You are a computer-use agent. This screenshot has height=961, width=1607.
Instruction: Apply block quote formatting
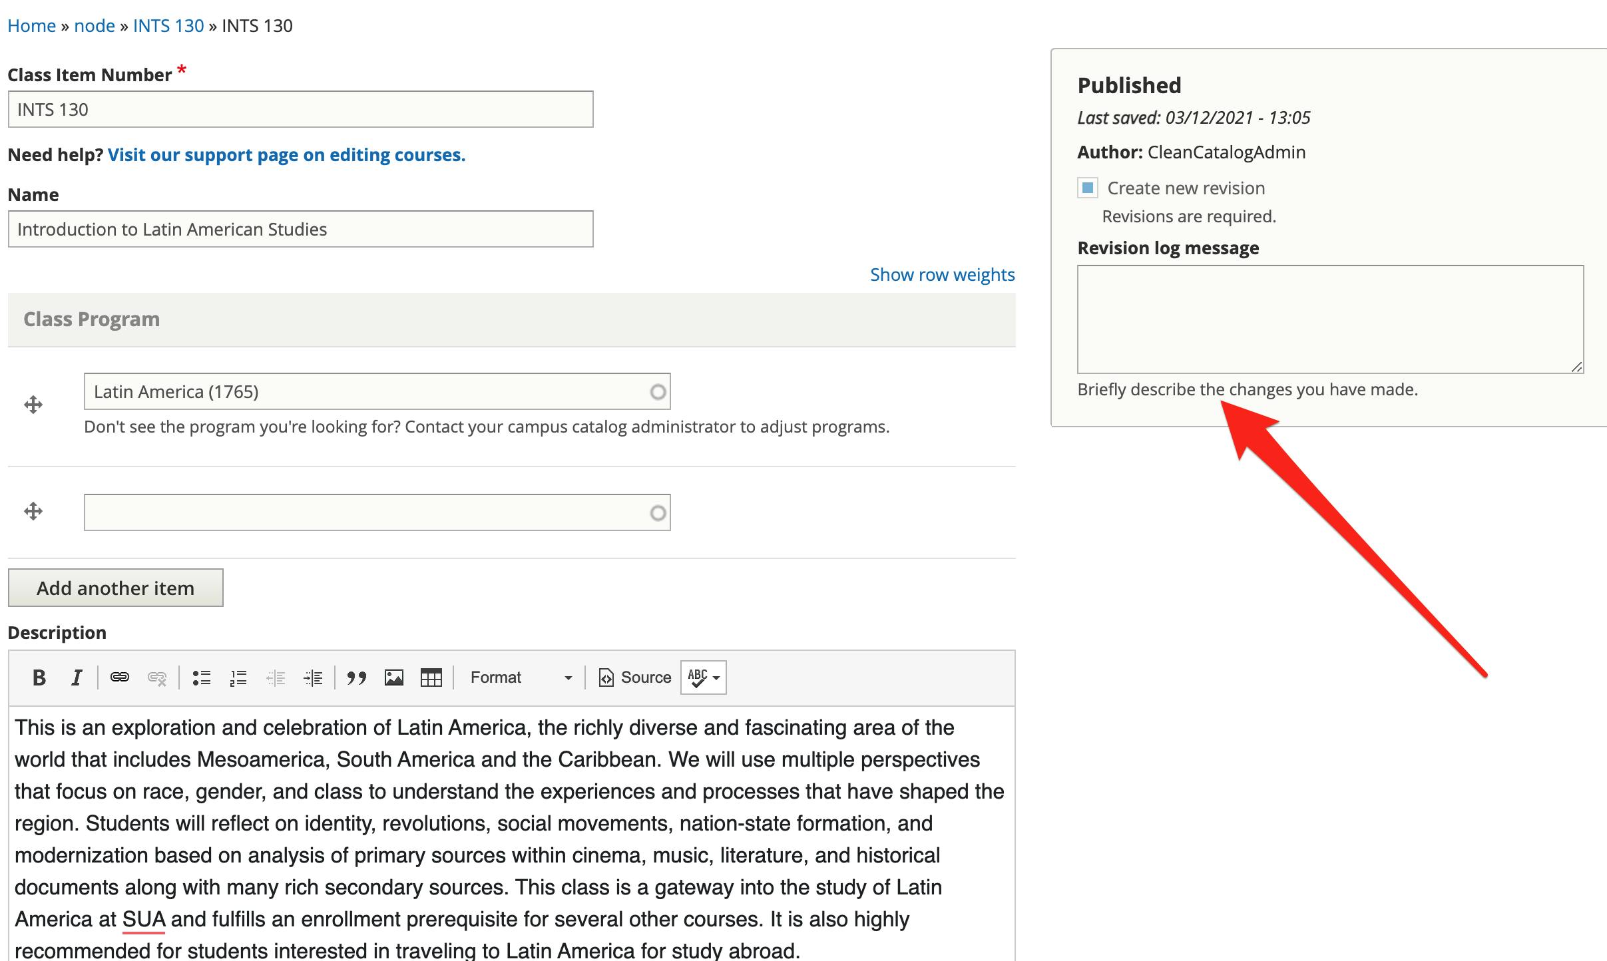point(357,677)
